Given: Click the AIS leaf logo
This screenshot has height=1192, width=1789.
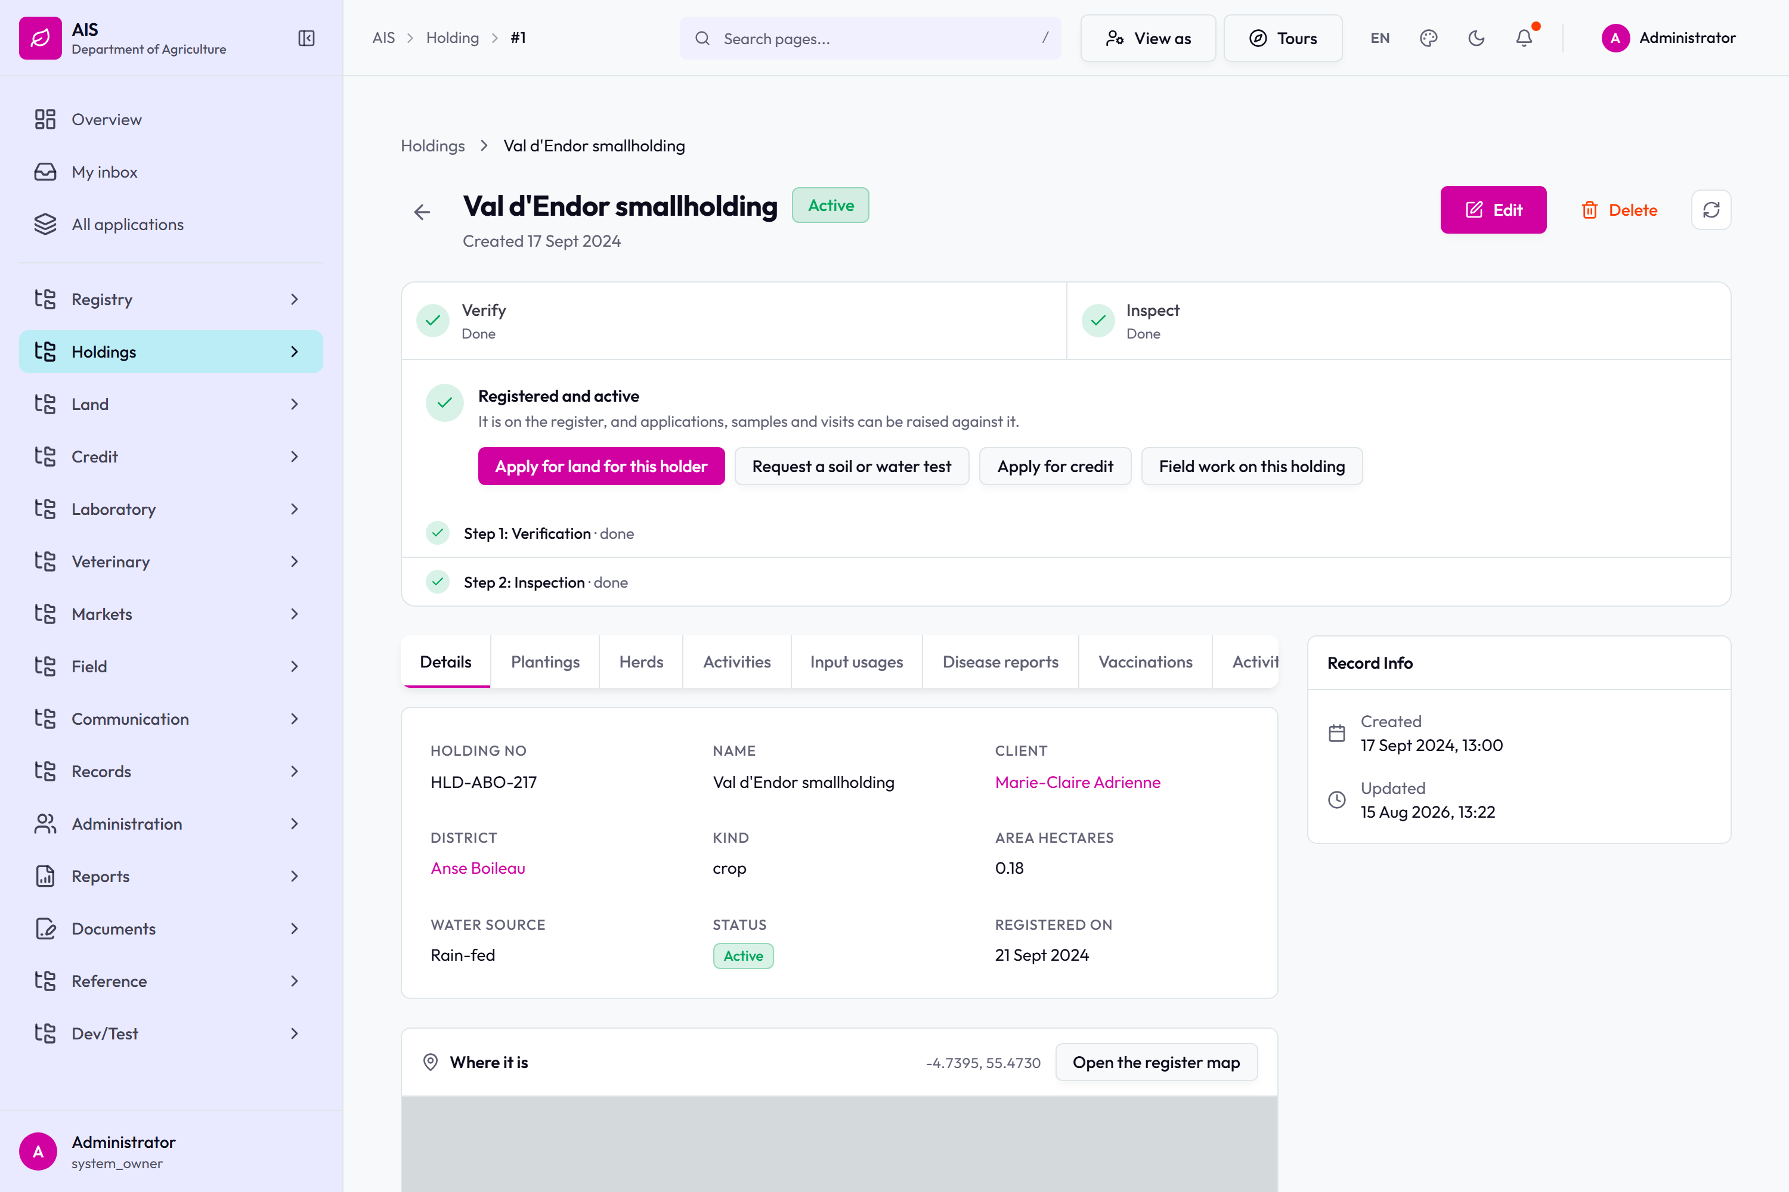Looking at the screenshot, I should pos(41,38).
